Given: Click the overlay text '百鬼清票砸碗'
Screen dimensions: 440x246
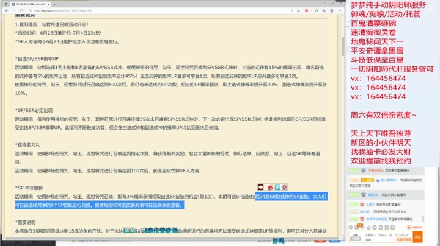Looking at the screenshot, I should pyautogui.click(x=373, y=23).
